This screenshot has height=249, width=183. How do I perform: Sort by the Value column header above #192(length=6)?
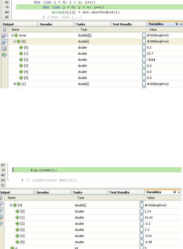pyautogui.click(x=162, y=198)
